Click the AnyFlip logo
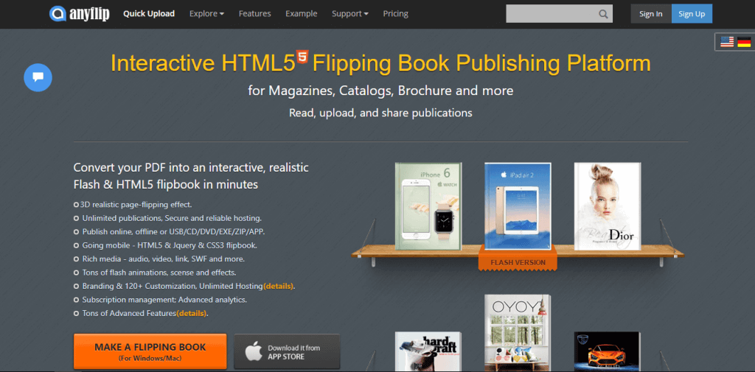The height and width of the screenshot is (372, 755). pyautogui.click(x=80, y=13)
